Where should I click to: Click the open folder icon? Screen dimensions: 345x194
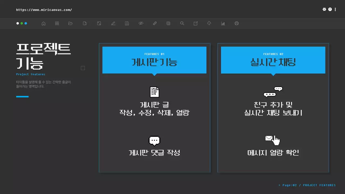click(x=70, y=23)
